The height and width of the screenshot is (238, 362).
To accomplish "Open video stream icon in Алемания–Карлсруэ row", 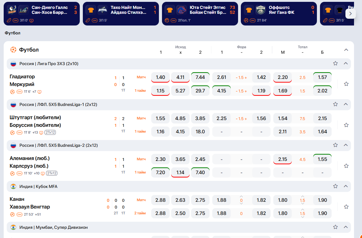I will pos(43,173).
